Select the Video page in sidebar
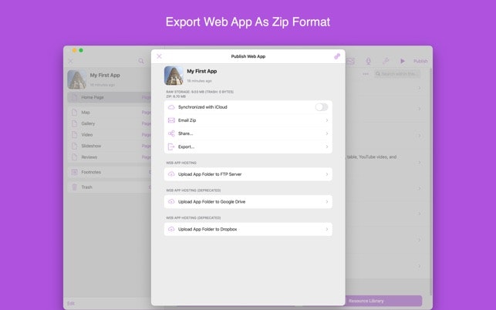 click(109, 135)
